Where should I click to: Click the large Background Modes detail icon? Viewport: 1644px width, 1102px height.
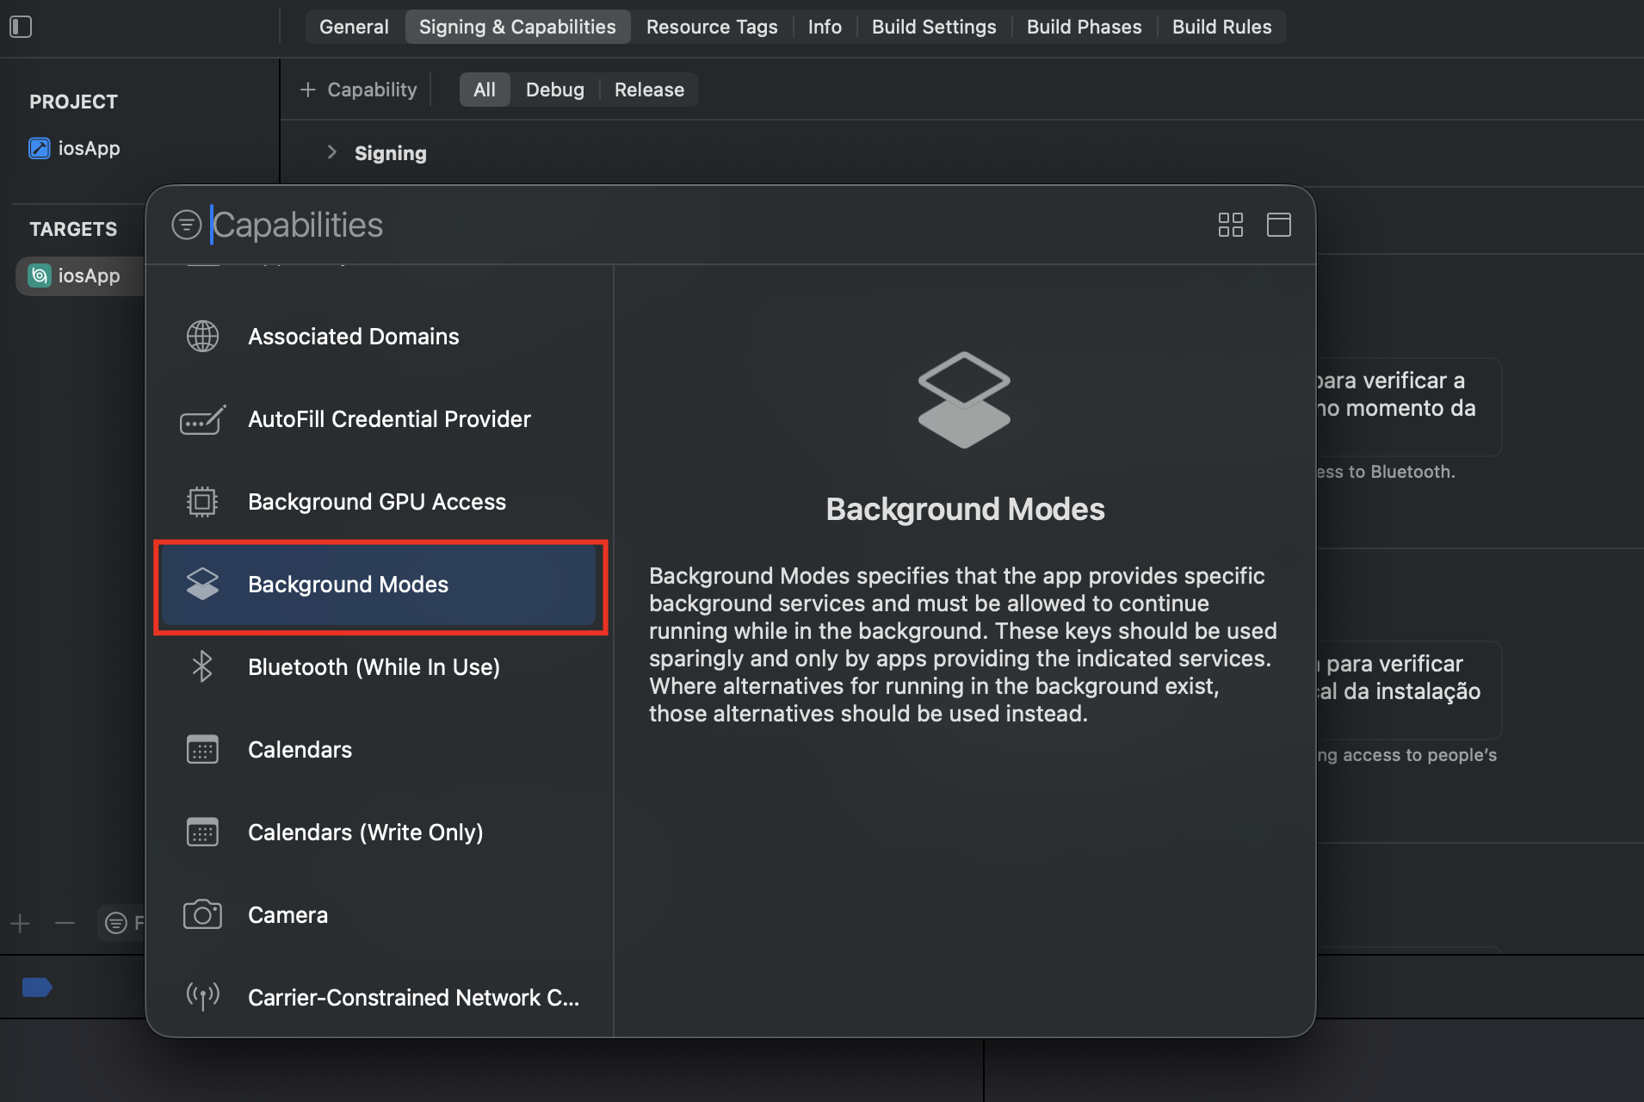click(964, 399)
